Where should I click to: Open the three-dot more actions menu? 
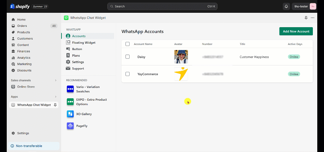tap(313, 18)
